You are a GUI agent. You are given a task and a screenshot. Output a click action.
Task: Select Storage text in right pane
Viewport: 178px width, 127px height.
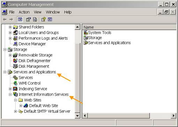95,38
